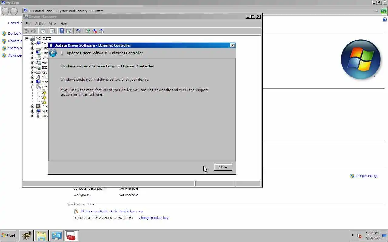This screenshot has width=388, height=242.
Task: Click the Device Manager toolbar Forward arrow
Action: tap(34, 31)
